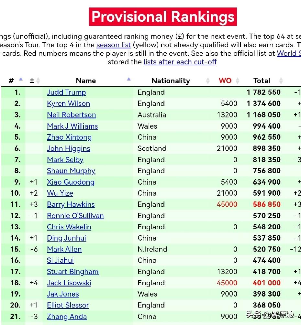Image resolution: width=301 pixels, height=325 pixels.
Task: Sort by WO column arrows
Action: (x=238, y=81)
